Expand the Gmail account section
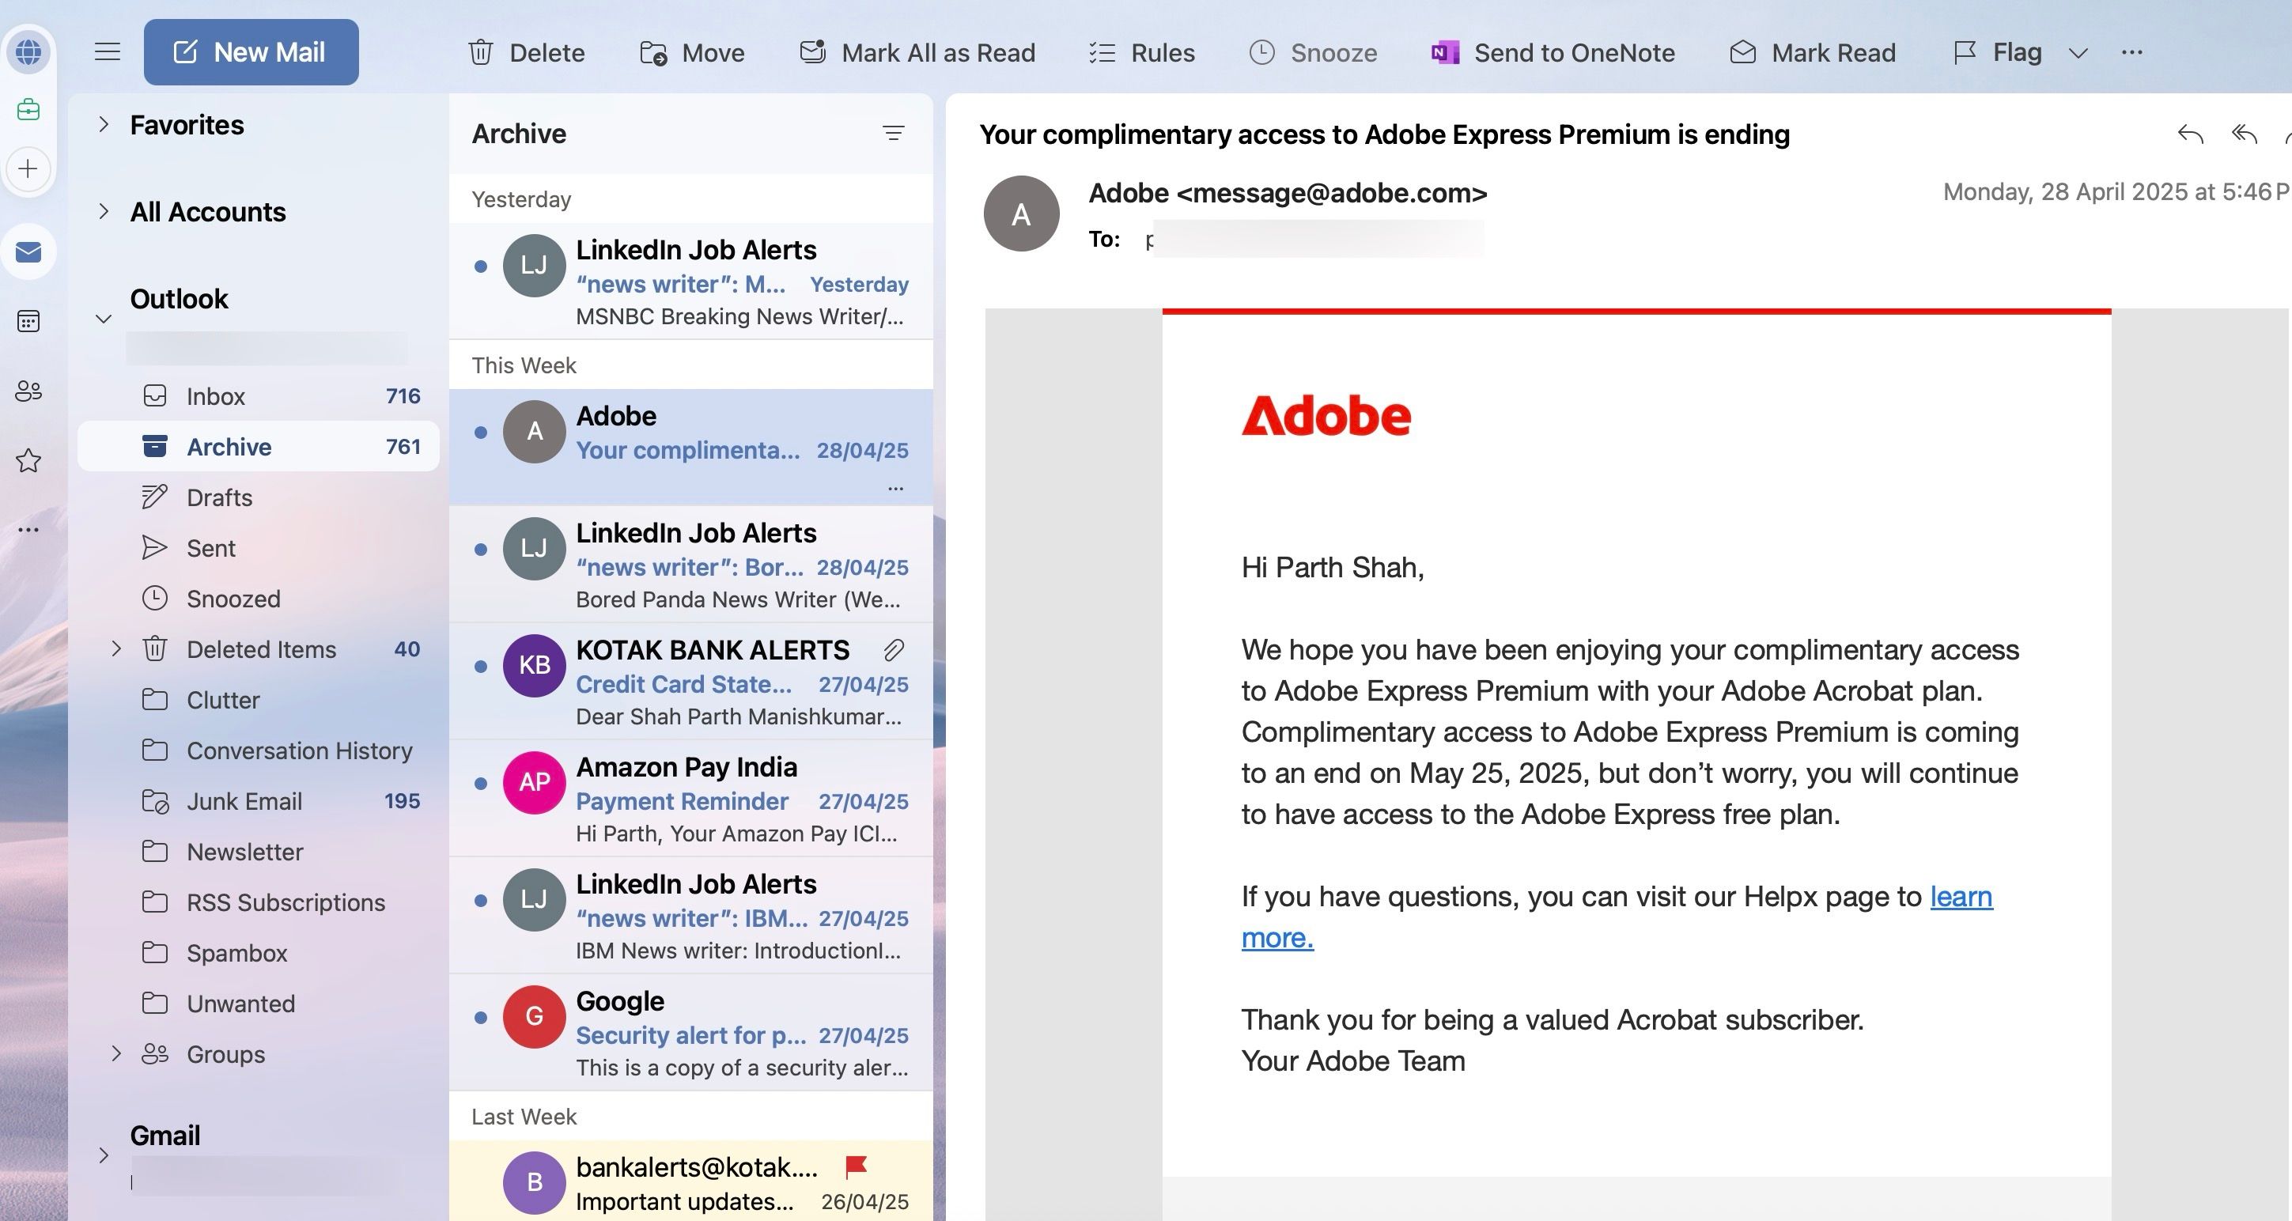This screenshot has height=1221, width=2292. pos(103,1155)
